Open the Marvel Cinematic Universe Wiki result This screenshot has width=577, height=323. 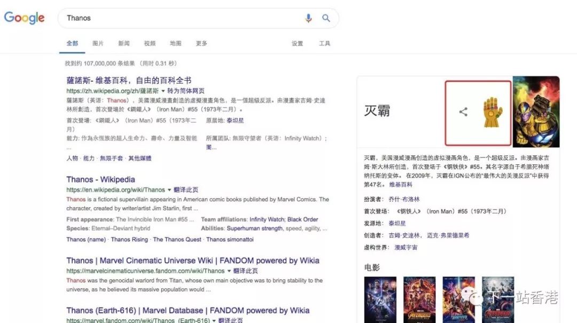point(193,261)
